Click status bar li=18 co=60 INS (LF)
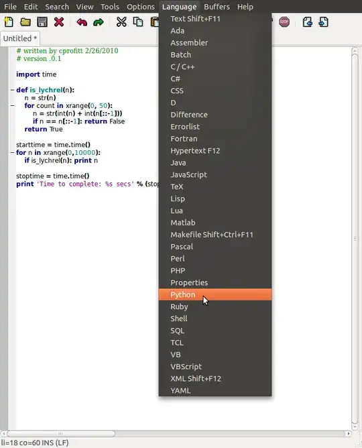Image resolution: width=362 pixels, height=448 pixels. (x=35, y=443)
